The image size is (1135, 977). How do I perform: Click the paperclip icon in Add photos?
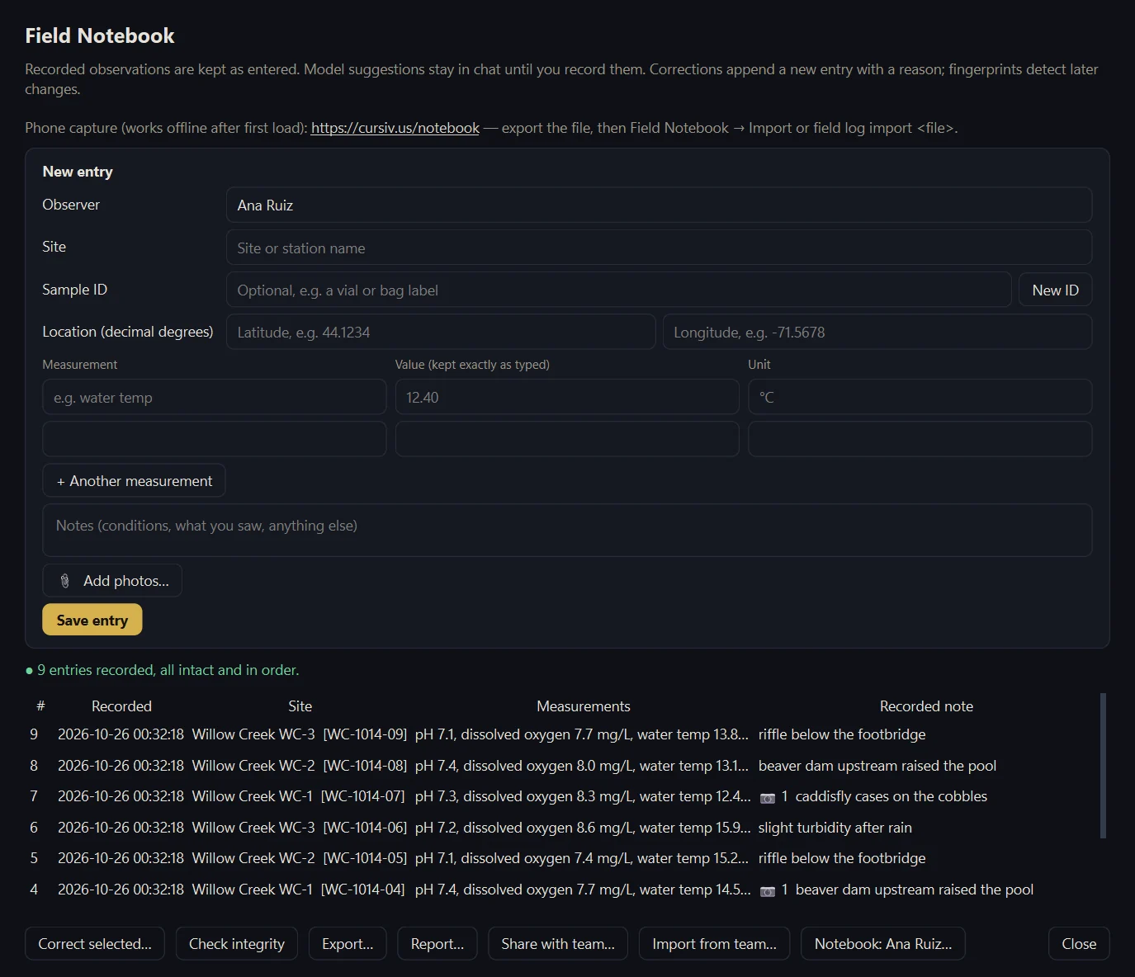[65, 581]
